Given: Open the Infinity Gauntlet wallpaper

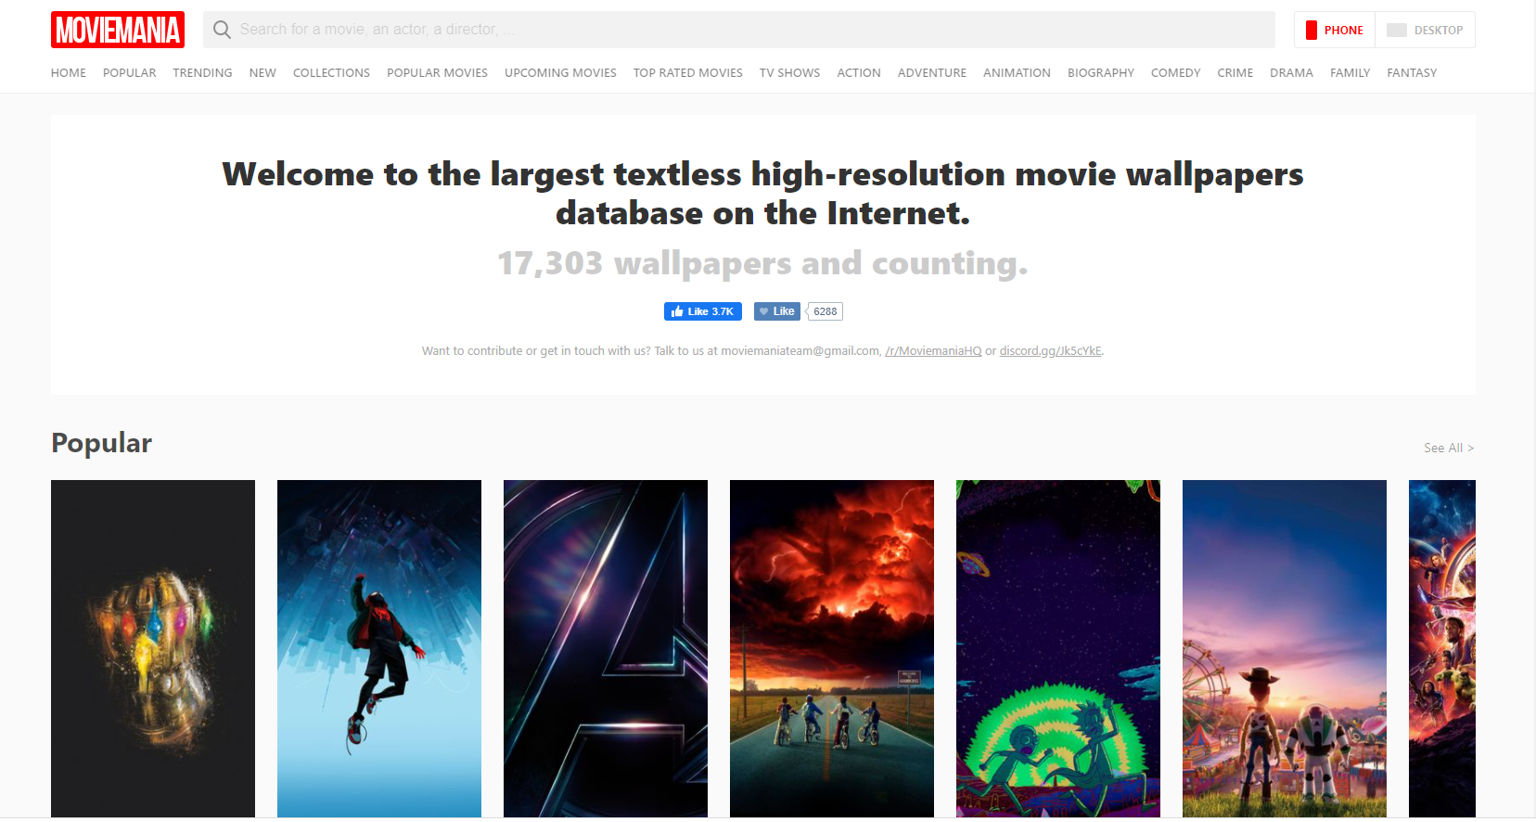Looking at the screenshot, I should [x=153, y=649].
